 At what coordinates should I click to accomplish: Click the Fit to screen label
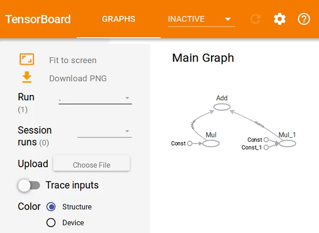pos(73,60)
